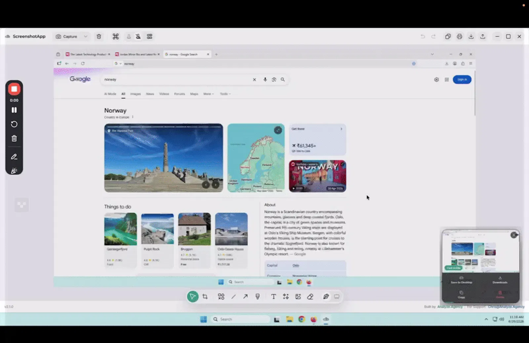This screenshot has width=529, height=343.
Task: Click the Videos tab in Google results
Action: (164, 94)
